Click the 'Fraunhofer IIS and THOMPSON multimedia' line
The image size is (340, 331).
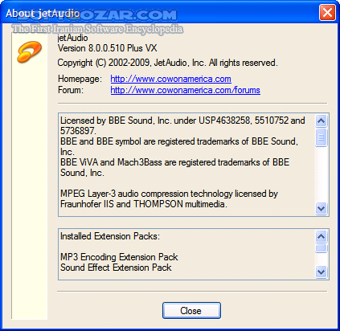[144, 204]
